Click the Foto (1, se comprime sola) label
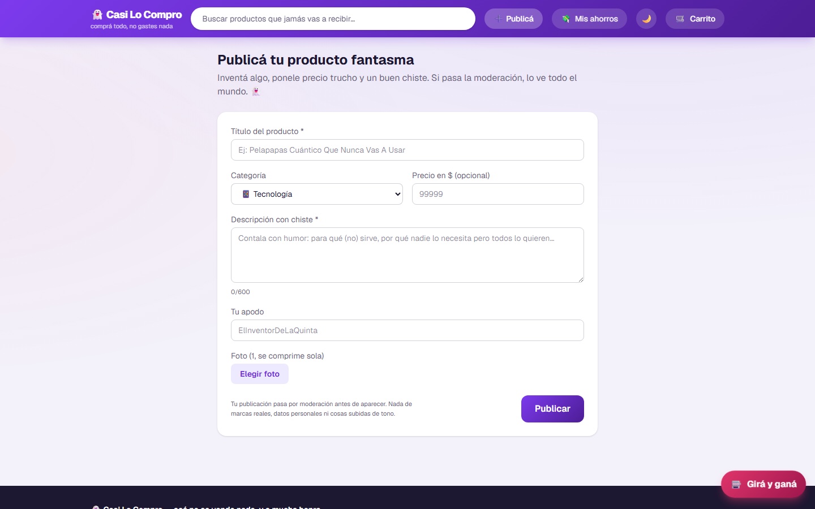The image size is (815, 509). pyautogui.click(x=277, y=356)
